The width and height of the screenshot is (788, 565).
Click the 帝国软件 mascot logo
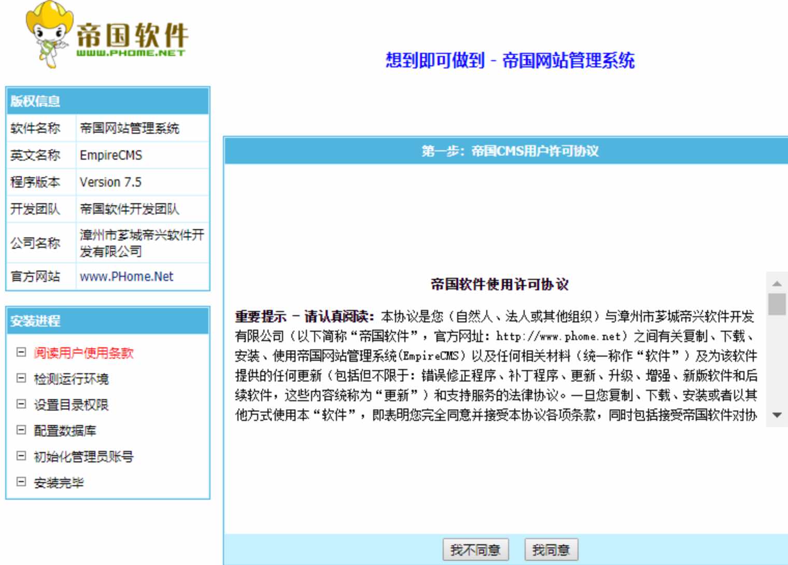106,34
